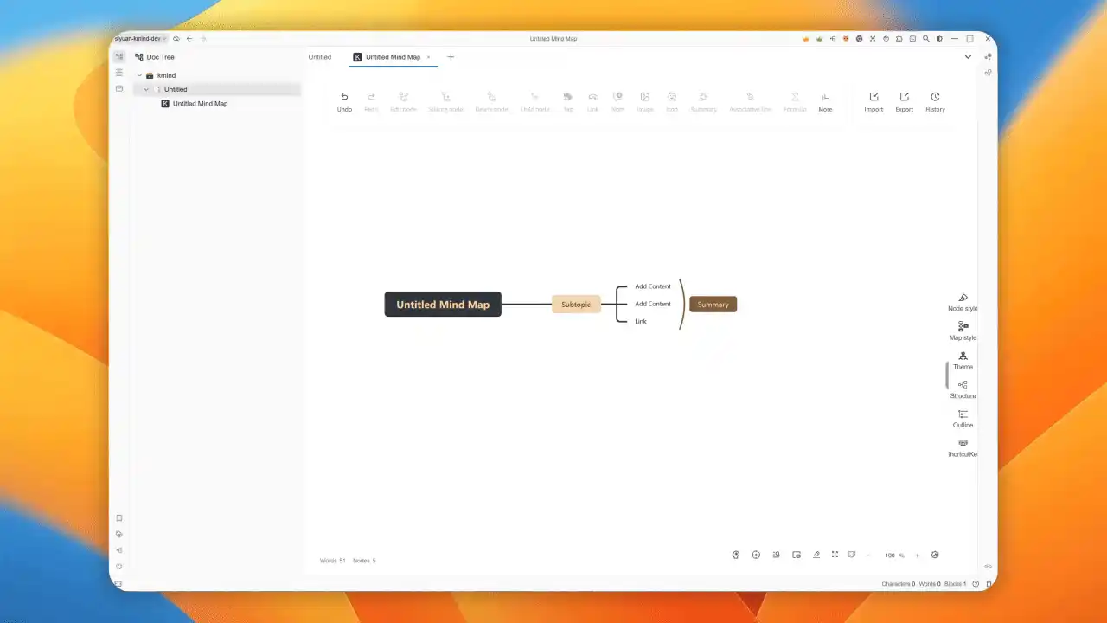This screenshot has width=1107, height=623.
Task: Open the Structure panel
Action: [963, 389]
